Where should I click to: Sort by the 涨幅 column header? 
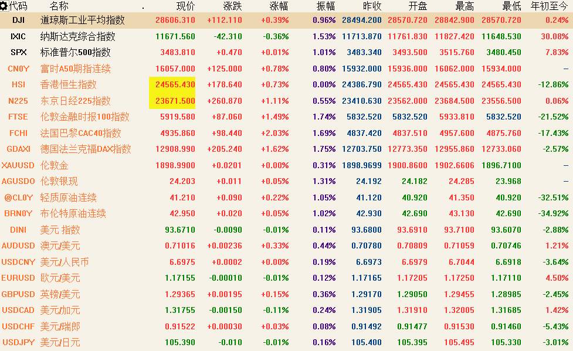[x=279, y=6]
